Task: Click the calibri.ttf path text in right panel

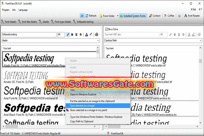Action: coord(148,65)
